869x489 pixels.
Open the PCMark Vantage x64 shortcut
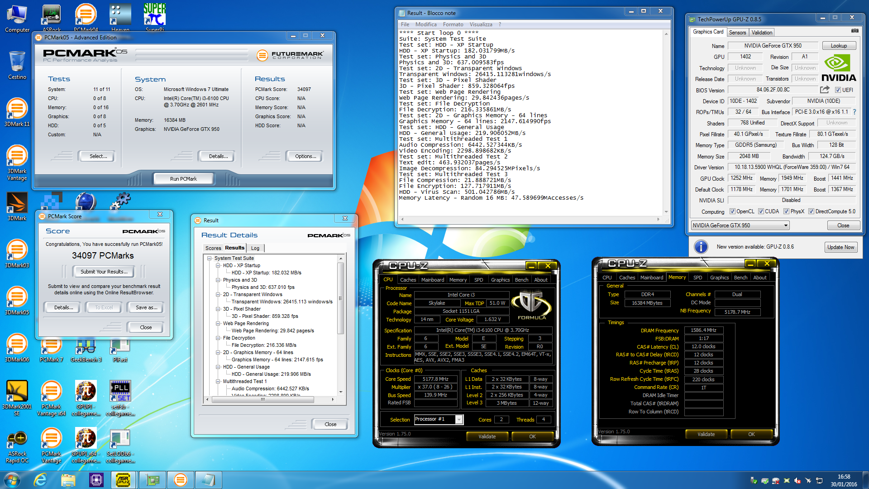coord(52,398)
